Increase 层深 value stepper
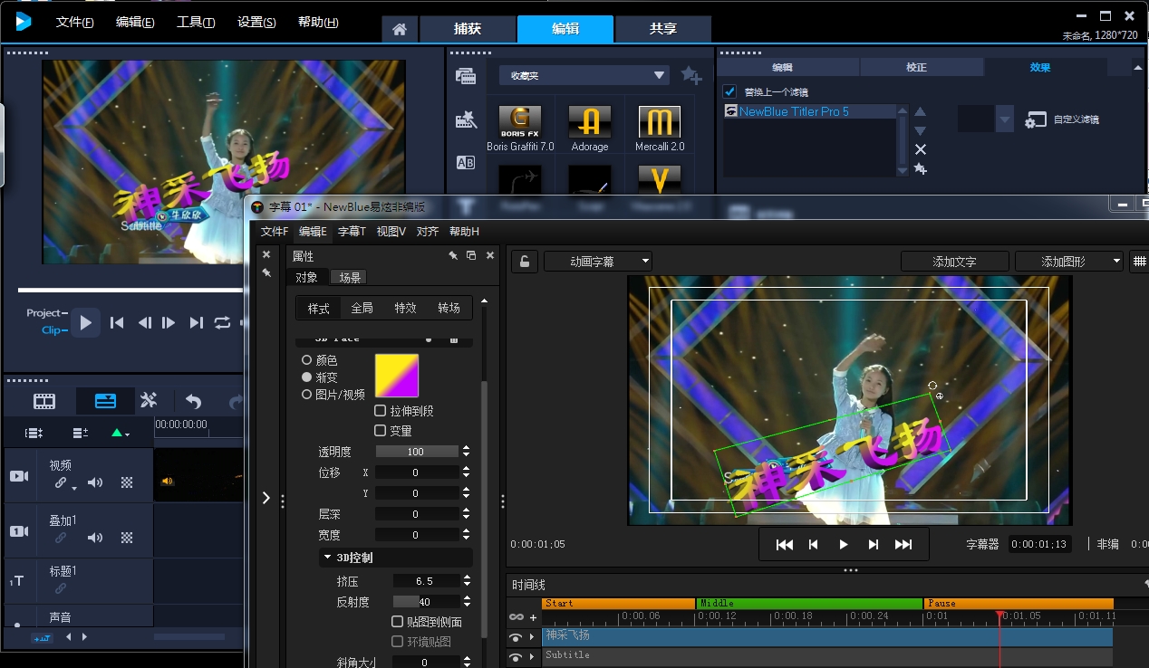Image resolution: width=1149 pixels, height=668 pixels. [x=466, y=511]
